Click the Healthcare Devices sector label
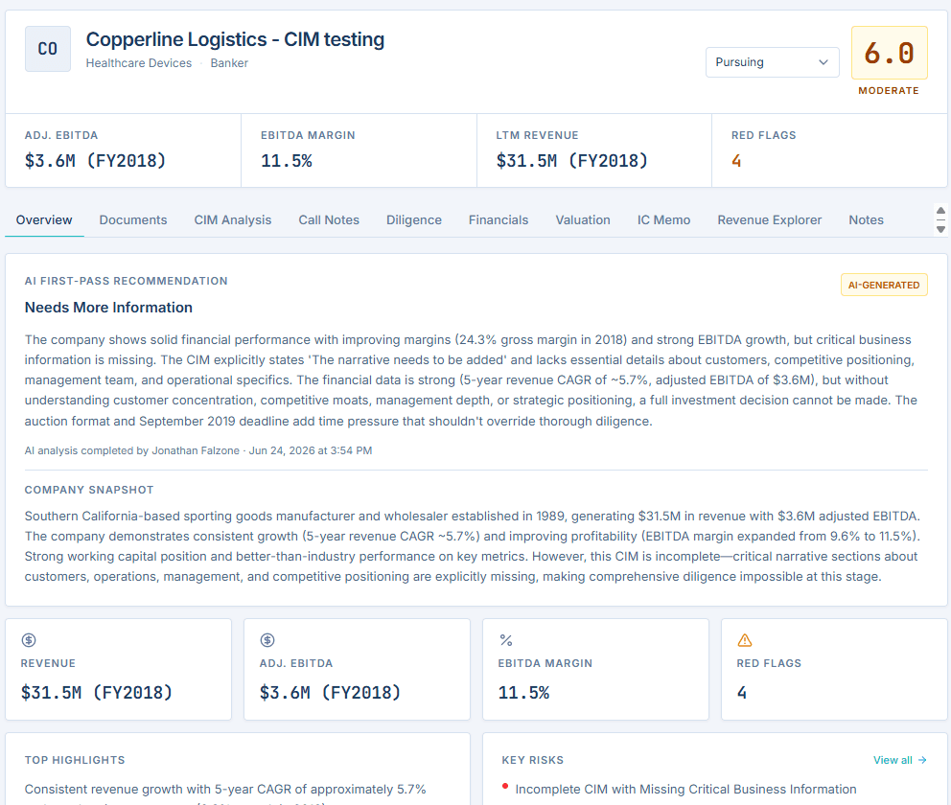 point(139,63)
